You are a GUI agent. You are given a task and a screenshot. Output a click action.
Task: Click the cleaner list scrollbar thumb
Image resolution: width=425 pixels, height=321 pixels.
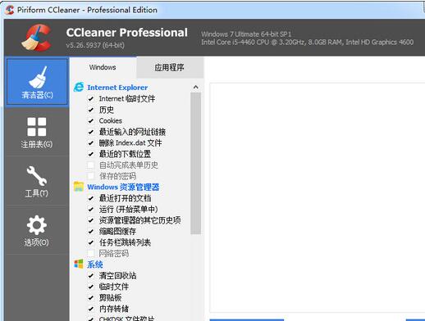(x=195, y=163)
